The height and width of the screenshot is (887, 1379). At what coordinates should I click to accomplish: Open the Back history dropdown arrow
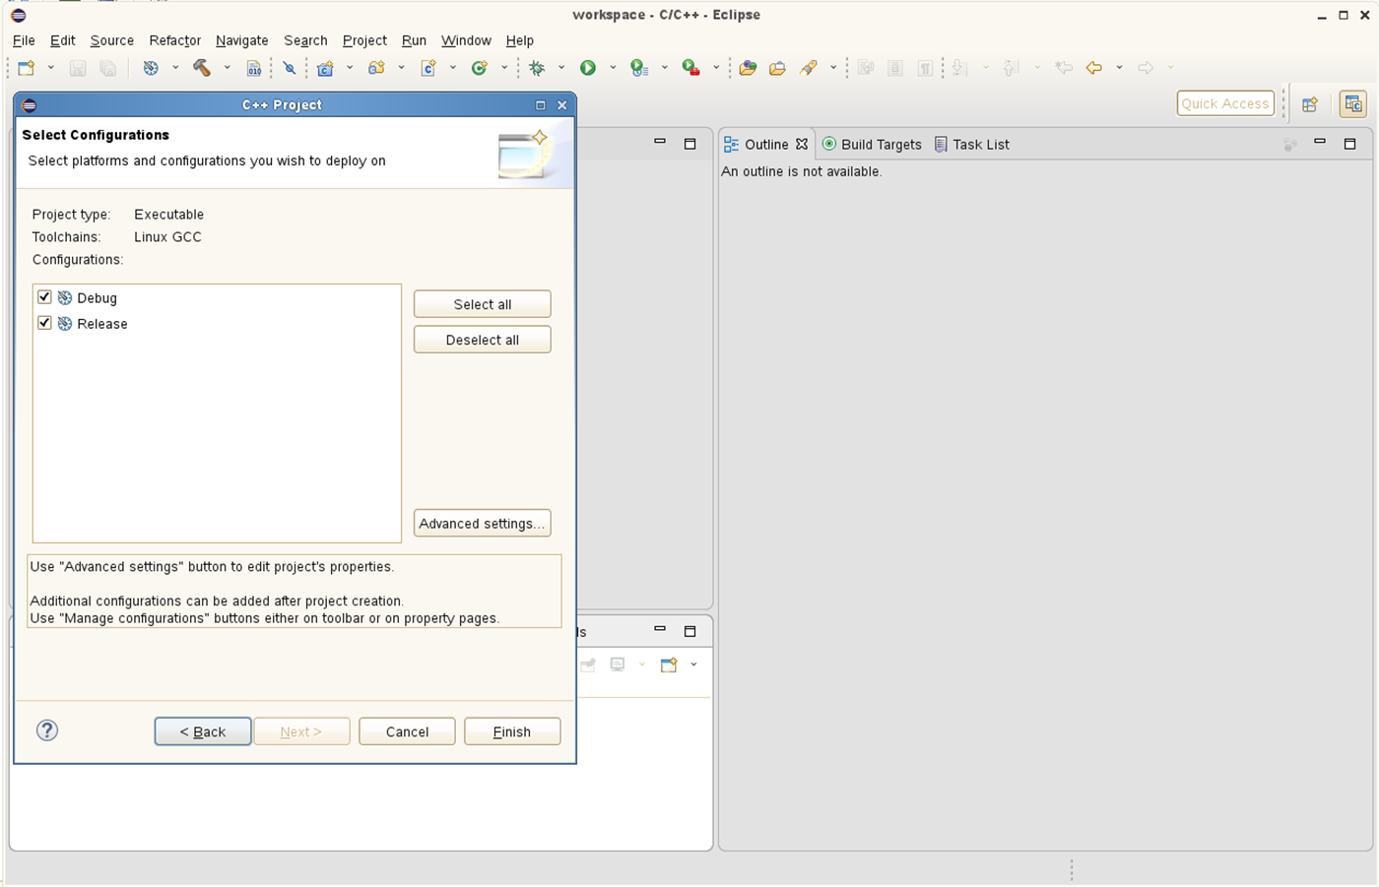1119,68
